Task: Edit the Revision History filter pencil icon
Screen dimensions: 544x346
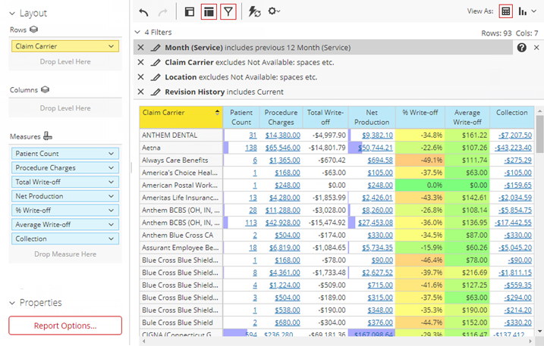Action: (156, 92)
